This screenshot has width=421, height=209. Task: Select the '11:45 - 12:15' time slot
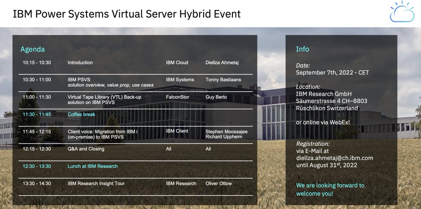37,132
